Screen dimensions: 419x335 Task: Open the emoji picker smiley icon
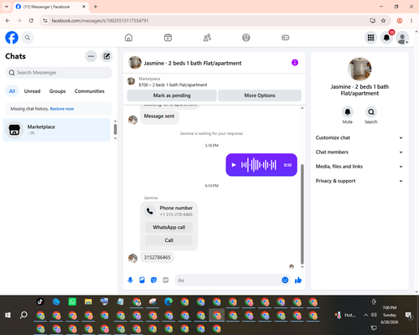(285, 280)
